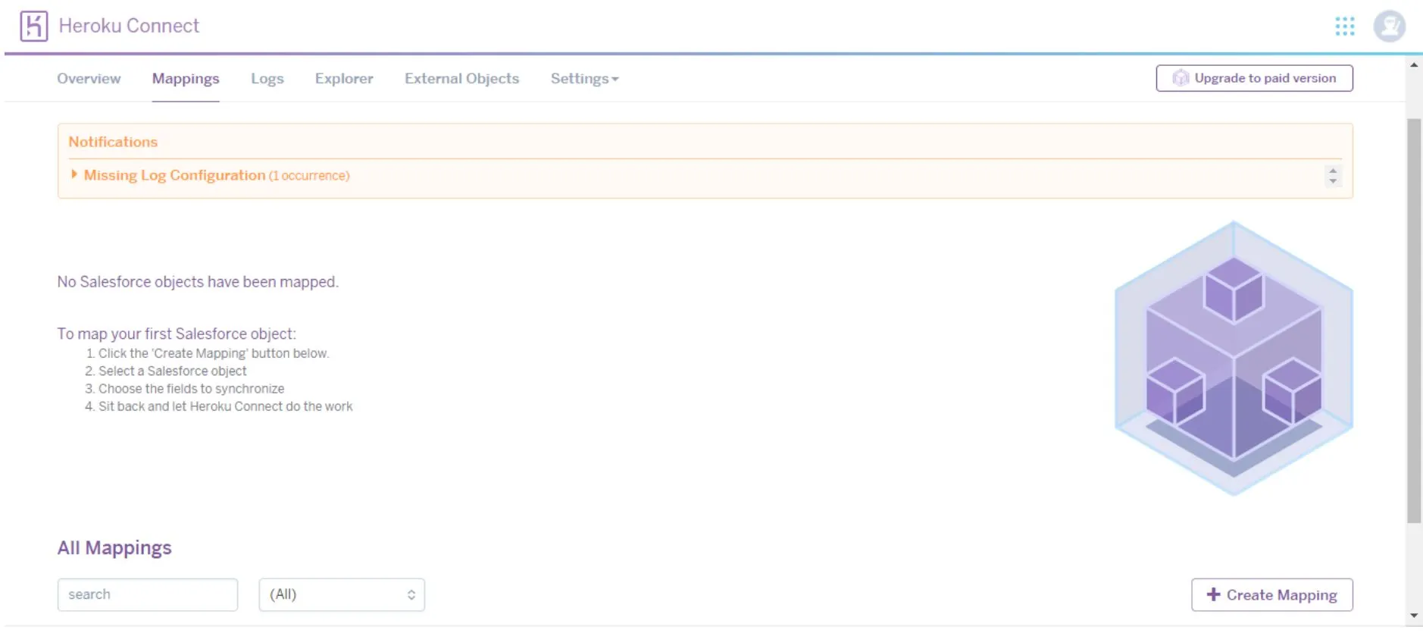This screenshot has height=633, width=1423.
Task: Click the icon in Upgrade button
Action: click(x=1180, y=78)
